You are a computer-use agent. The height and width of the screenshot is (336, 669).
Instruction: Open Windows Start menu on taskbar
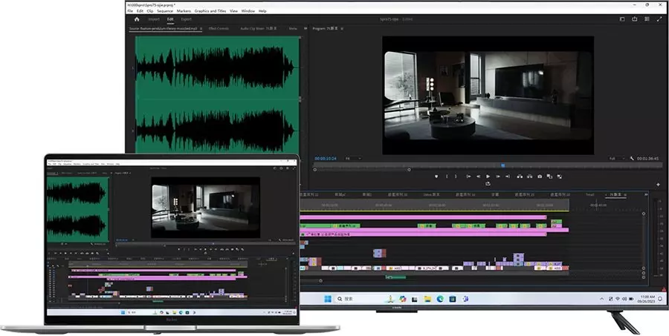(328, 299)
